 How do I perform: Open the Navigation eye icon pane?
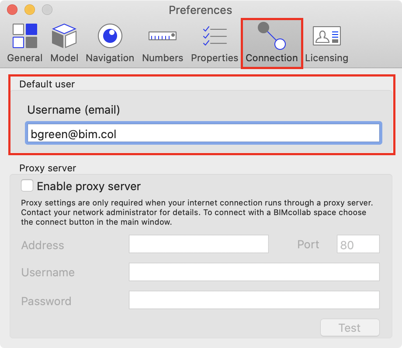110,36
